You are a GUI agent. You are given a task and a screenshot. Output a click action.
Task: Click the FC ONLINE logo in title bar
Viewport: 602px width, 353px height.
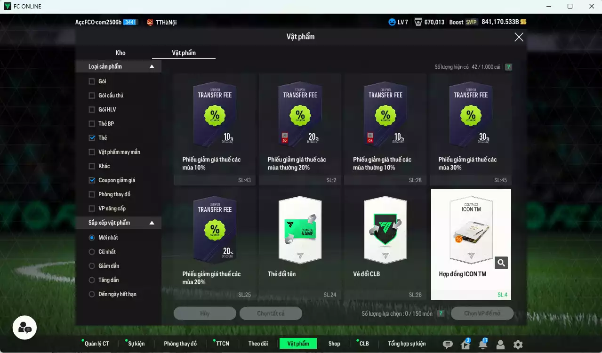pyautogui.click(x=7, y=6)
